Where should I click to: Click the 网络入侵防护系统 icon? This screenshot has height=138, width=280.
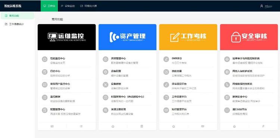pyautogui.click(x=227, y=72)
